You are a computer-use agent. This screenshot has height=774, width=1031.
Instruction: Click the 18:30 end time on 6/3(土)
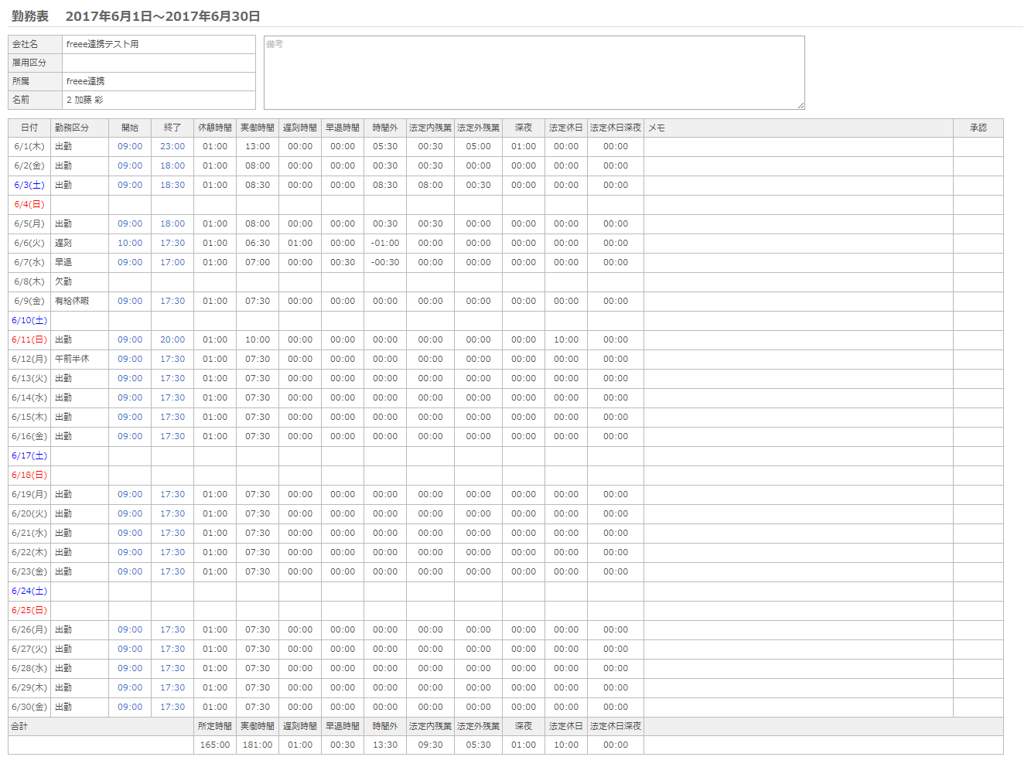172,185
